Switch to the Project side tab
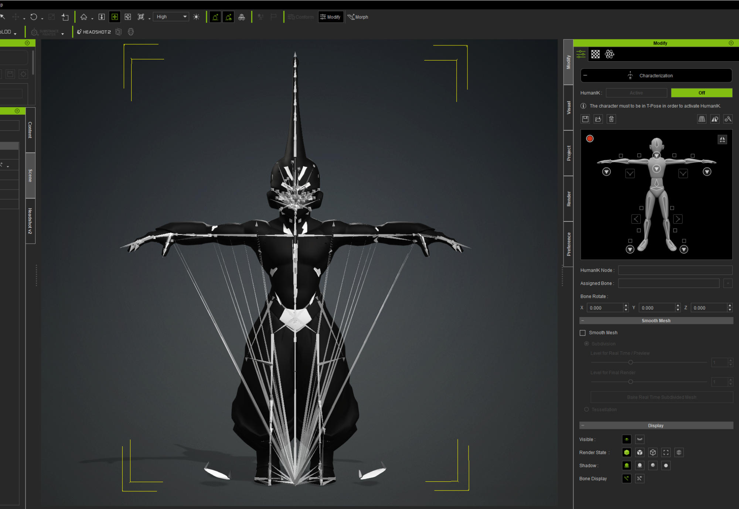The width and height of the screenshot is (739, 509). 569,153
